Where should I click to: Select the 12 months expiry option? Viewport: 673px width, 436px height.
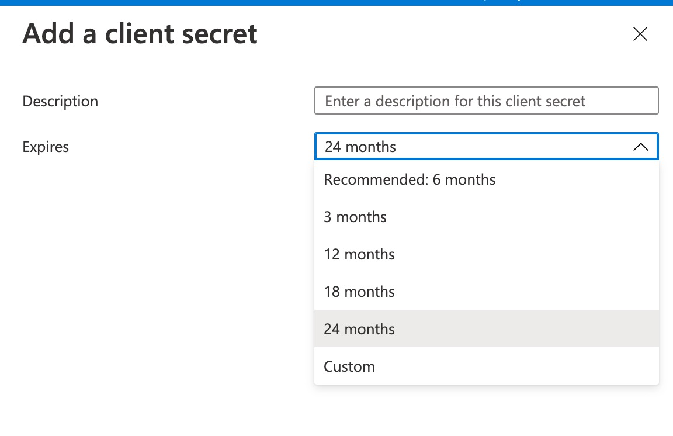359,254
